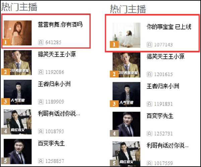Click viewer icon beside 641285
This screenshot has height=167, width=201.
[41, 42]
